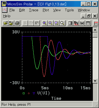Screen dimensions: 99x108
Task: Open the Help menu
Action: point(7,16)
